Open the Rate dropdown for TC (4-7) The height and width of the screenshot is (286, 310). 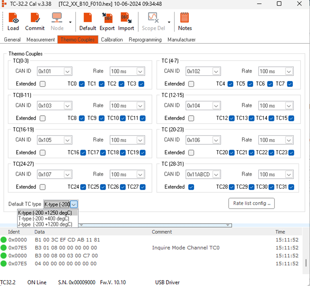coord(289,71)
